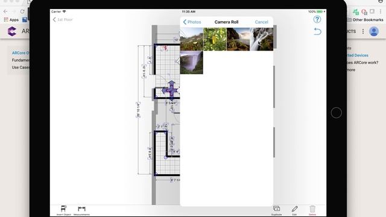The height and width of the screenshot is (217, 386).
Task: Select the Edit pencil icon
Action: point(294,209)
